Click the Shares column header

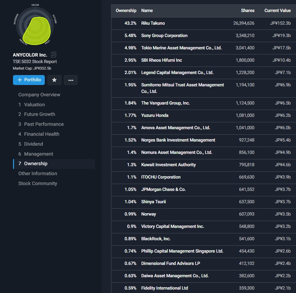pyautogui.click(x=247, y=10)
